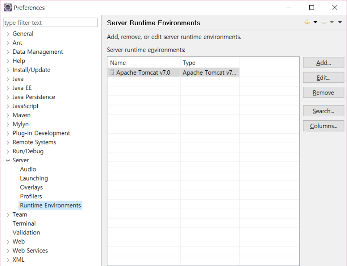The image size is (347, 266).
Task: Click the Apache Tomcat v7.0 server icon
Action: (x=112, y=72)
